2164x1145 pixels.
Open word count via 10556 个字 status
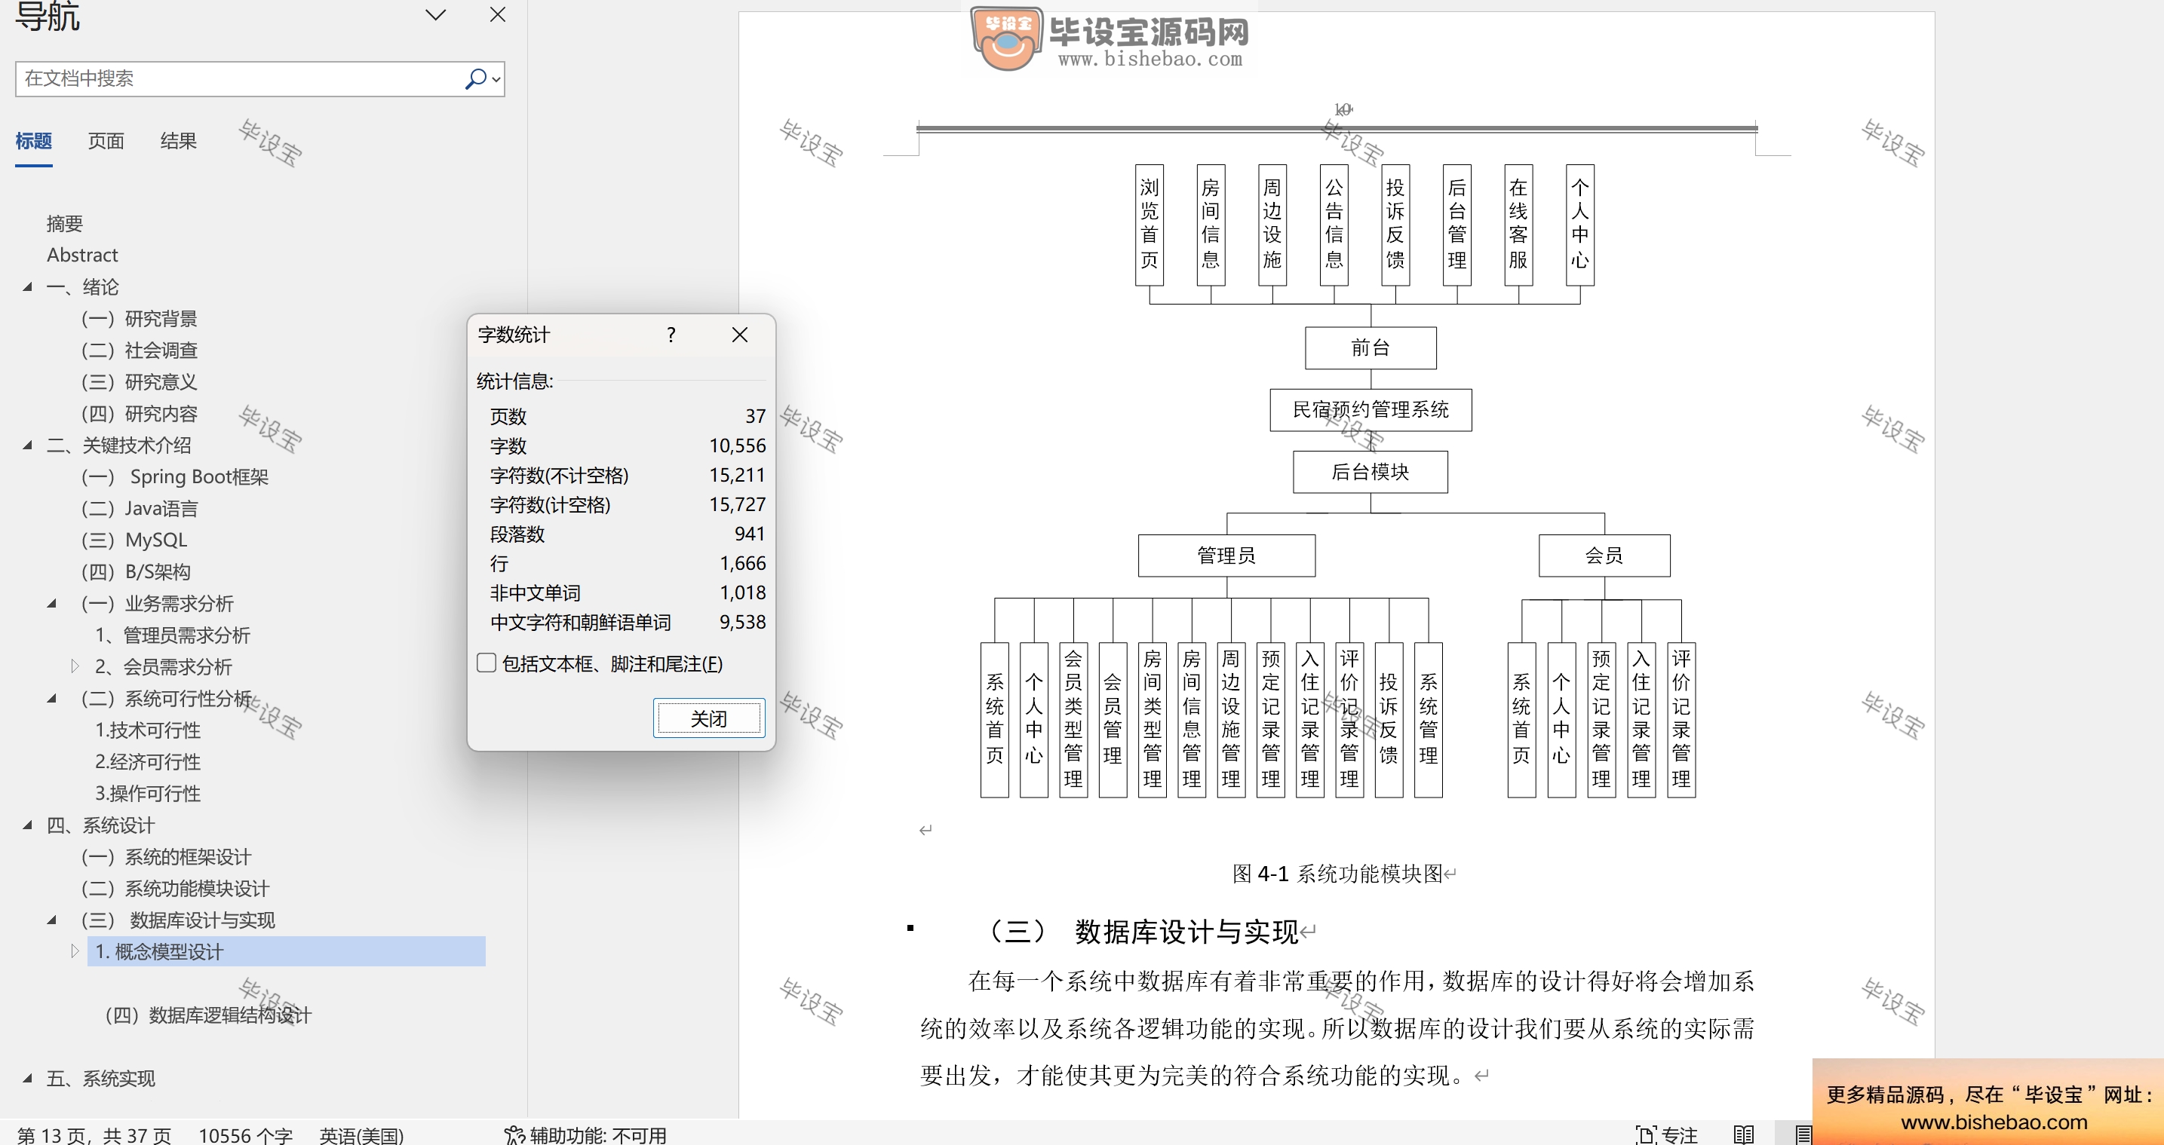(245, 1135)
